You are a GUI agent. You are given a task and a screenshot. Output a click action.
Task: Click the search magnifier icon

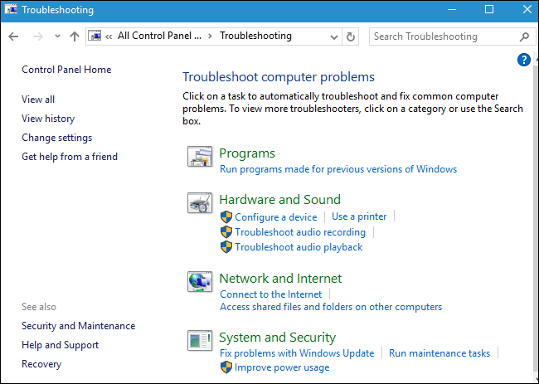524,36
